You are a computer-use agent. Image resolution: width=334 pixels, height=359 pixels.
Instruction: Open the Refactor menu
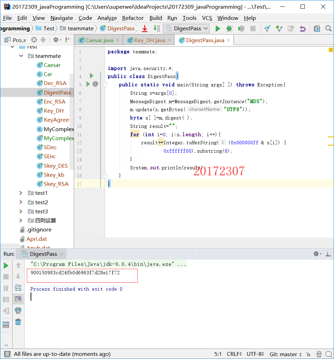tap(133, 18)
